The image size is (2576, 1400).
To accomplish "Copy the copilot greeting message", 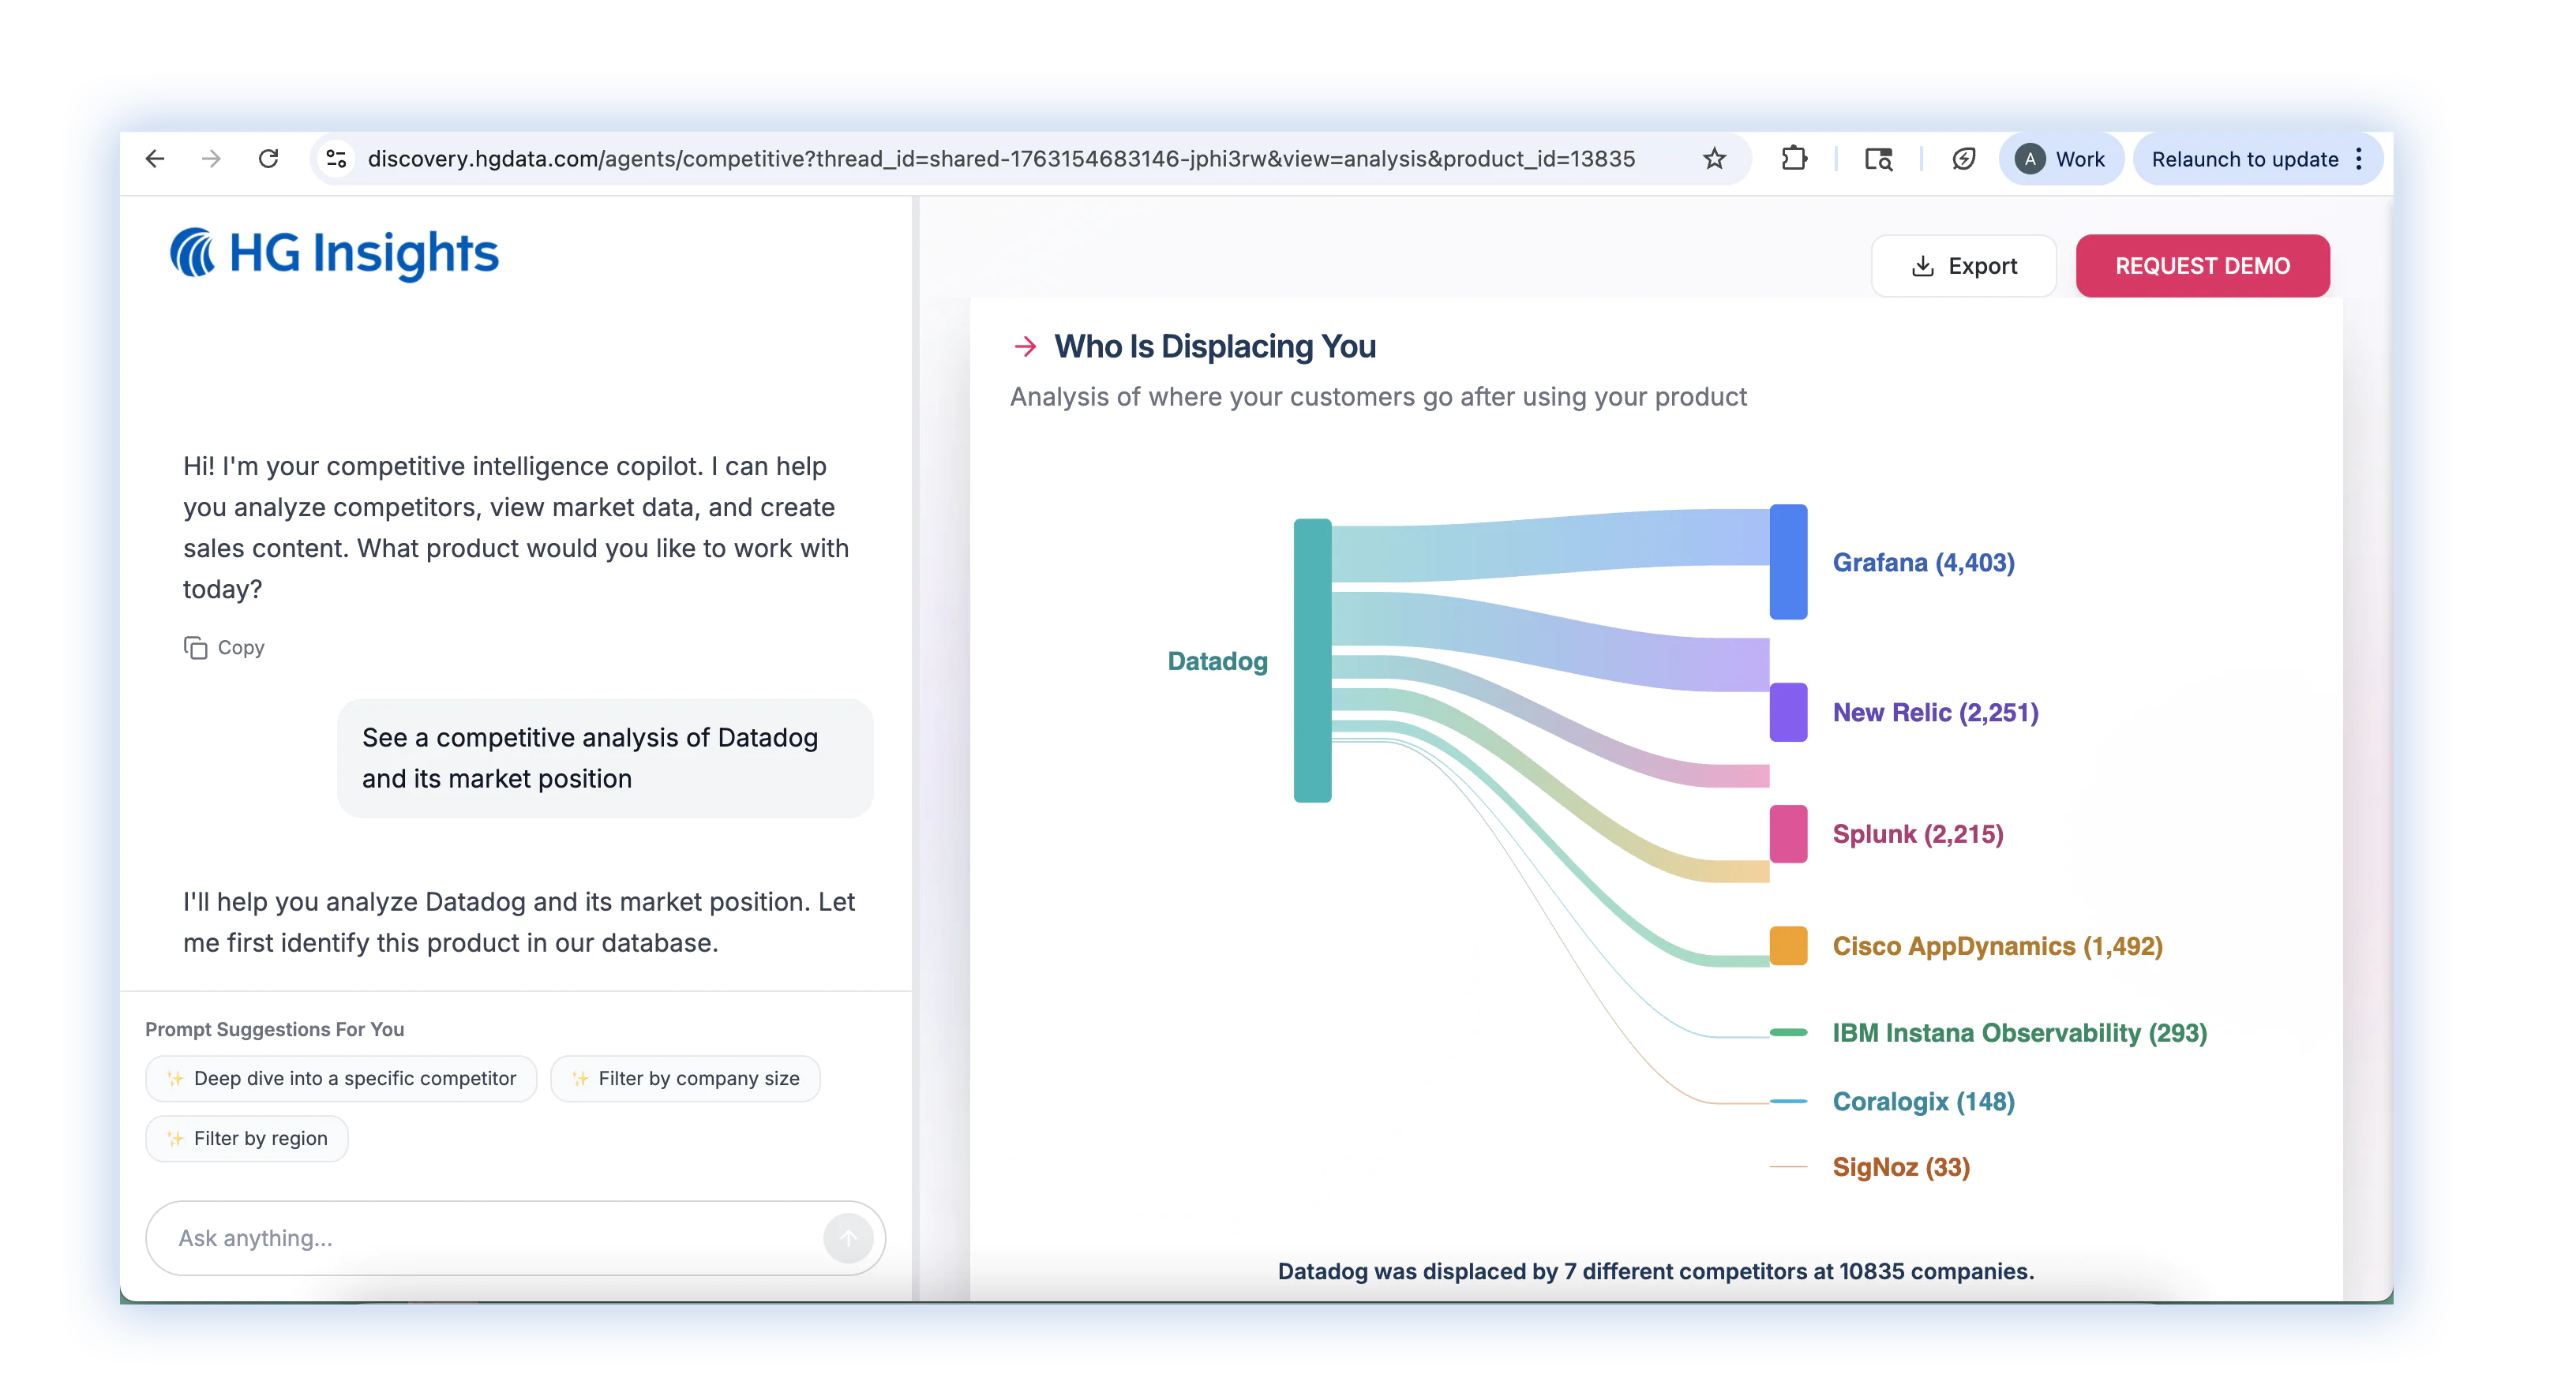I will (x=224, y=648).
